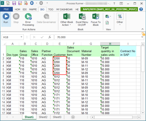Screen dimensions: 146x121
Task: Click the gray stop icon in the title bar
Action: point(41,3)
